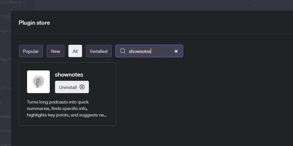
Task: Switch to the Popular plugins filter
Action: click(x=31, y=51)
